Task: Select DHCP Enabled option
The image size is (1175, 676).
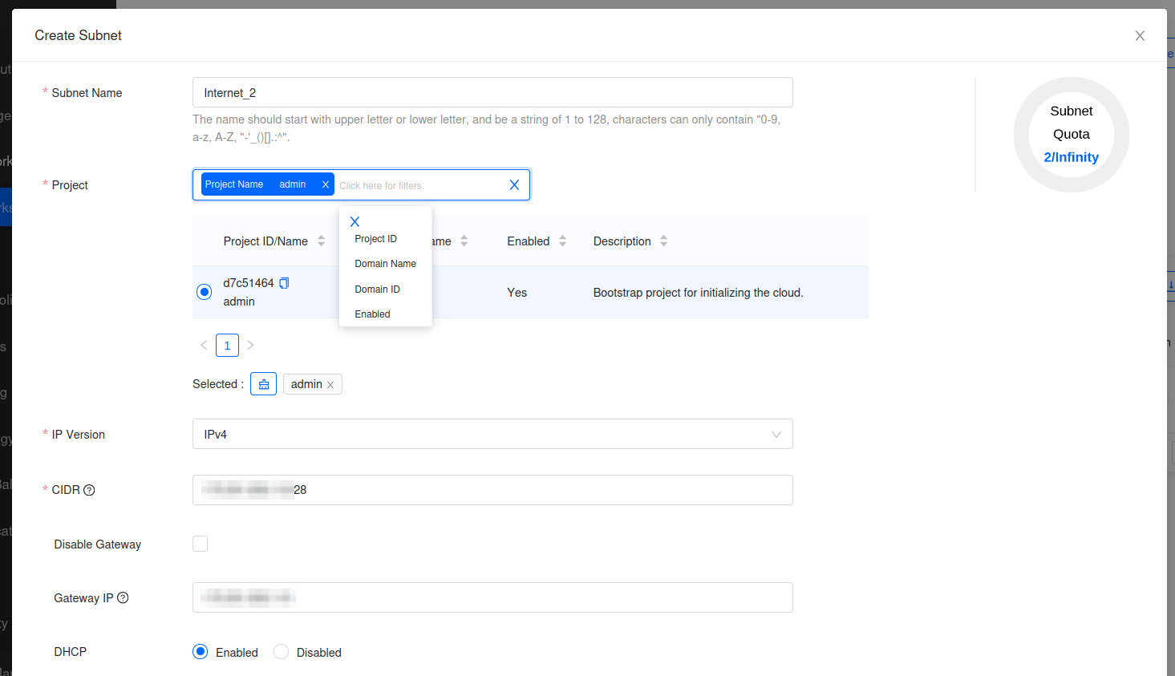Action: pyautogui.click(x=200, y=652)
